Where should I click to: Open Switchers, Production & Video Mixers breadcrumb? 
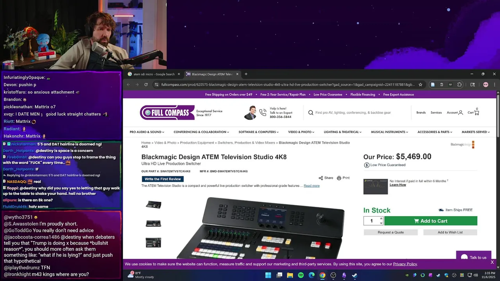pos(246,143)
